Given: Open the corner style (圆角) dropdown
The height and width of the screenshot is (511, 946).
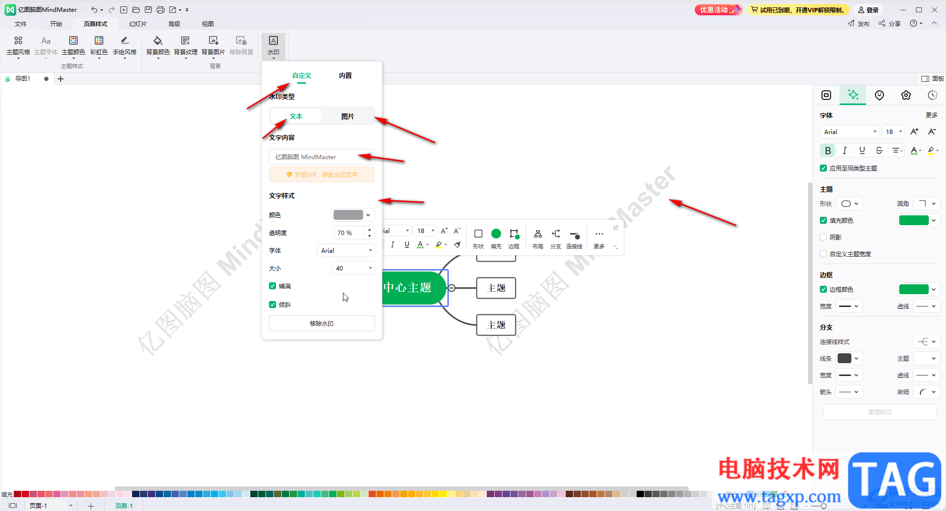Looking at the screenshot, I should [926, 204].
